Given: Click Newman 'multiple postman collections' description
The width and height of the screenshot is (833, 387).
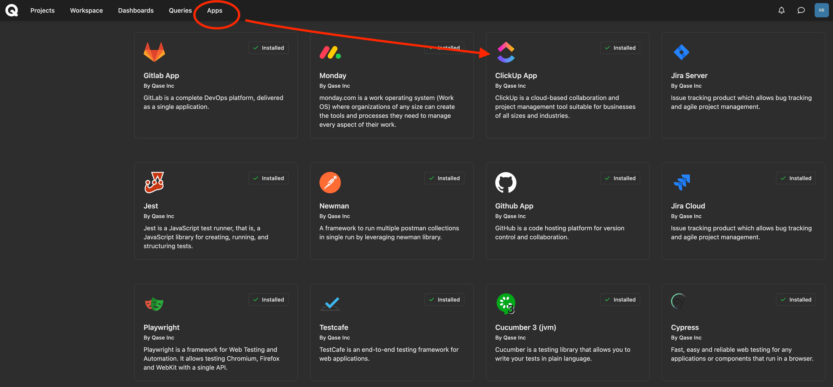Looking at the screenshot, I should (x=389, y=233).
